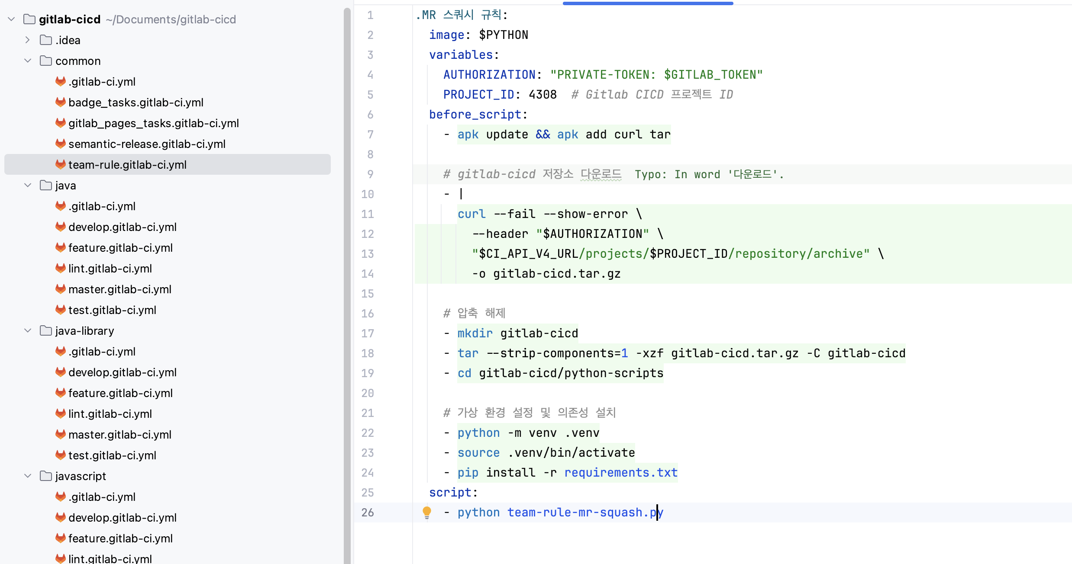1072x564 pixels.
Task: Collapse the java folder chevron
Action: [x=27, y=185]
